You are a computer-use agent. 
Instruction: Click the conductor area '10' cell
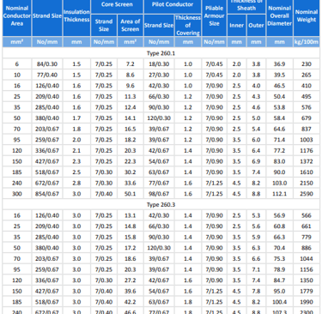tap(17, 75)
